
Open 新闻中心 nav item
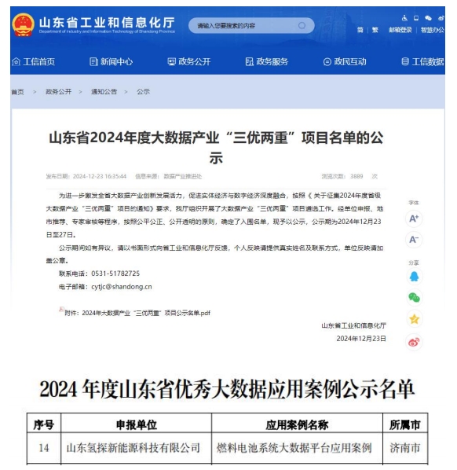(111, 62)
